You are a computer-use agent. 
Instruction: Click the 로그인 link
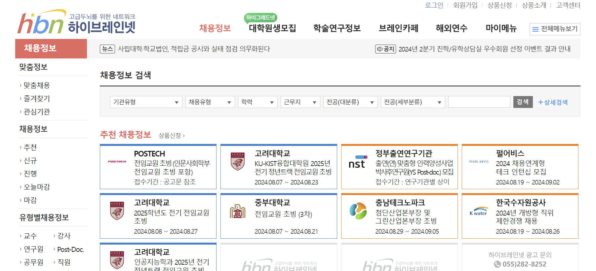(434, 5)
